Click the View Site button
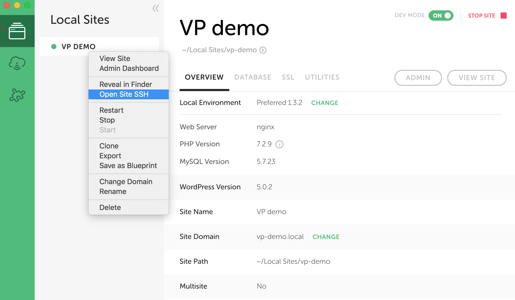 tap(476, 78)
